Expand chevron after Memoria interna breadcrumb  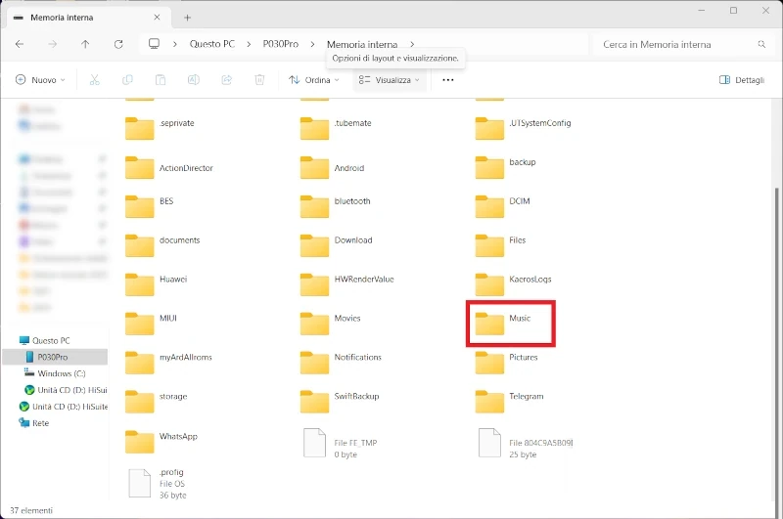[412, 44]
